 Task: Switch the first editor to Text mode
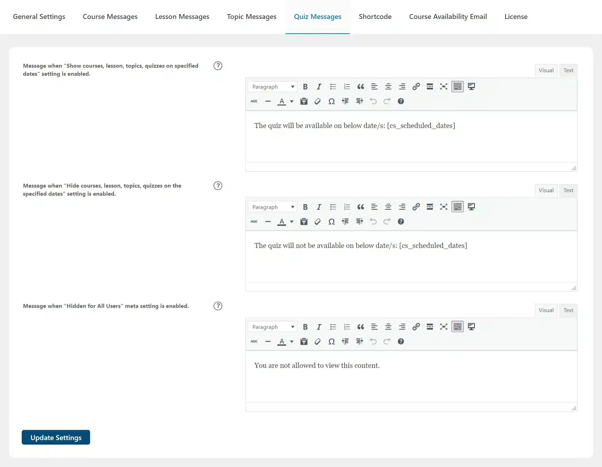[x=568, y=70]
